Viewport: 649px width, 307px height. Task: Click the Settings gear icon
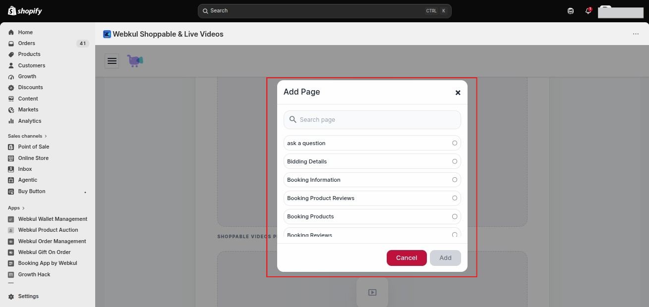11,297
